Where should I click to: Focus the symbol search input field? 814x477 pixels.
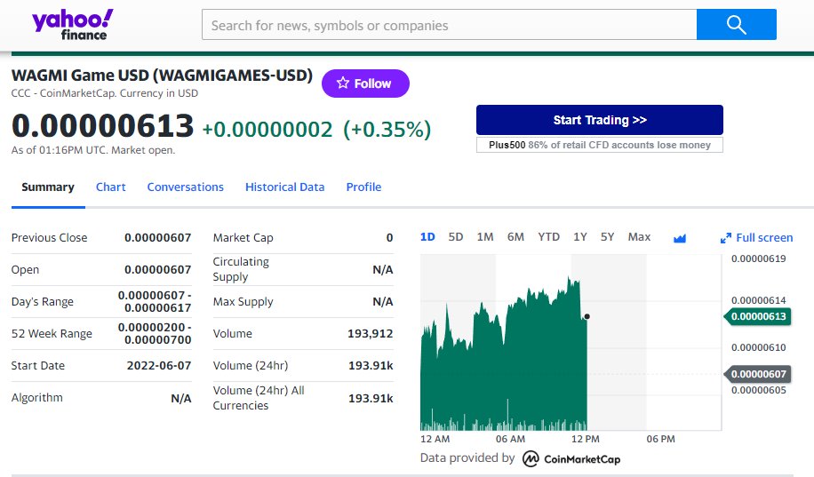pyautogui.click(x=449, y=24)
